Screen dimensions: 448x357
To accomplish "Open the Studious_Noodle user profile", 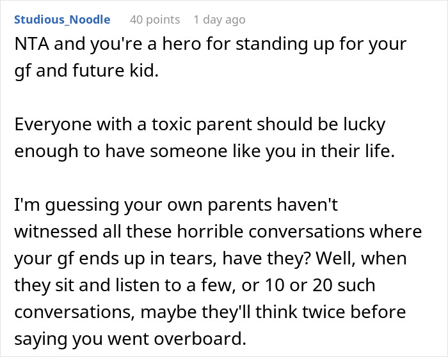I will tap(62, 20).
